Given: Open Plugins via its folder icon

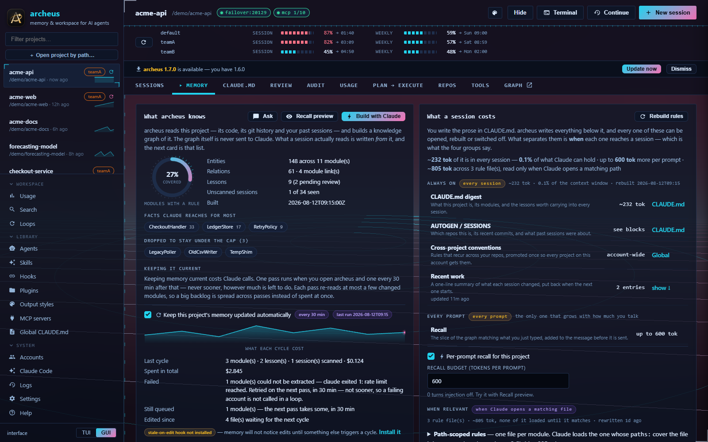Looking at the screenshot, I should click(12, 290).
